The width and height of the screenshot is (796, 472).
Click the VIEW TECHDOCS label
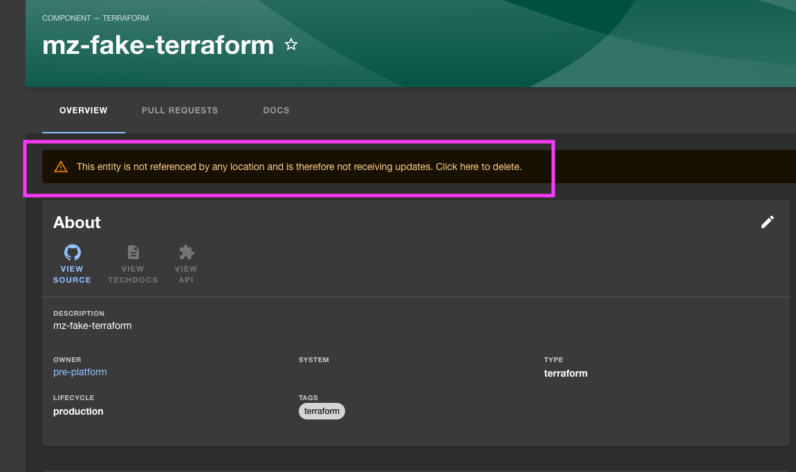pyautogui.click(x=133, y=274)
